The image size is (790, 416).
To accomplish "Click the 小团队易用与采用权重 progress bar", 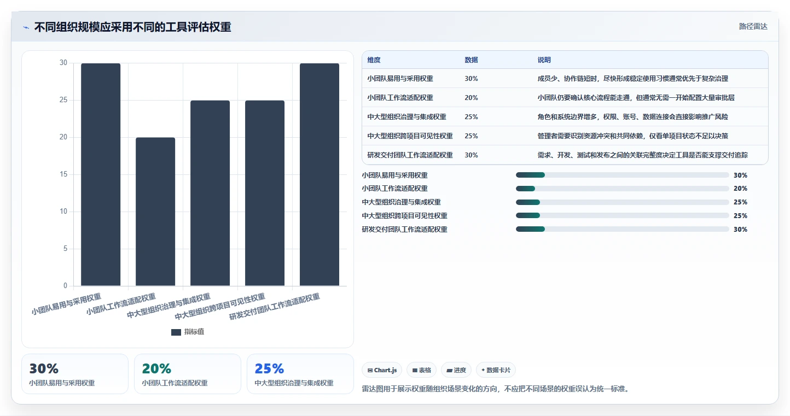I will click(x=622, y=175).
